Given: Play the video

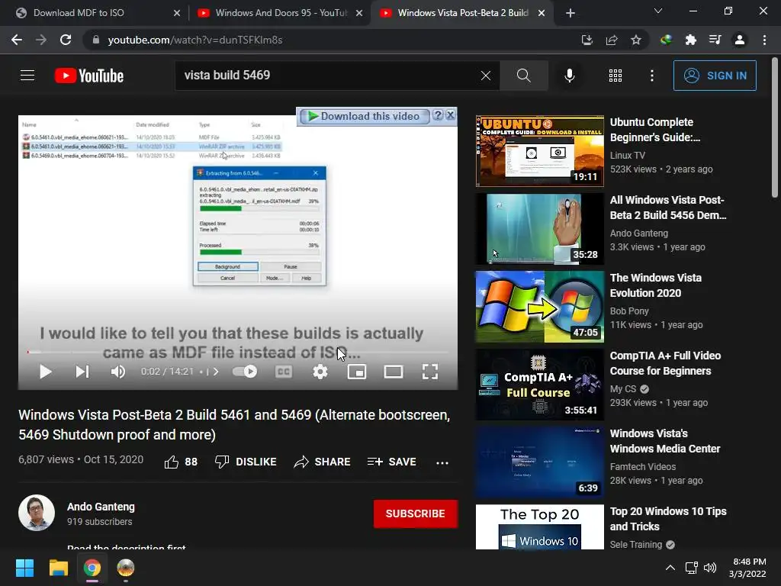Looking at the screenshot, I should [45, 372].
